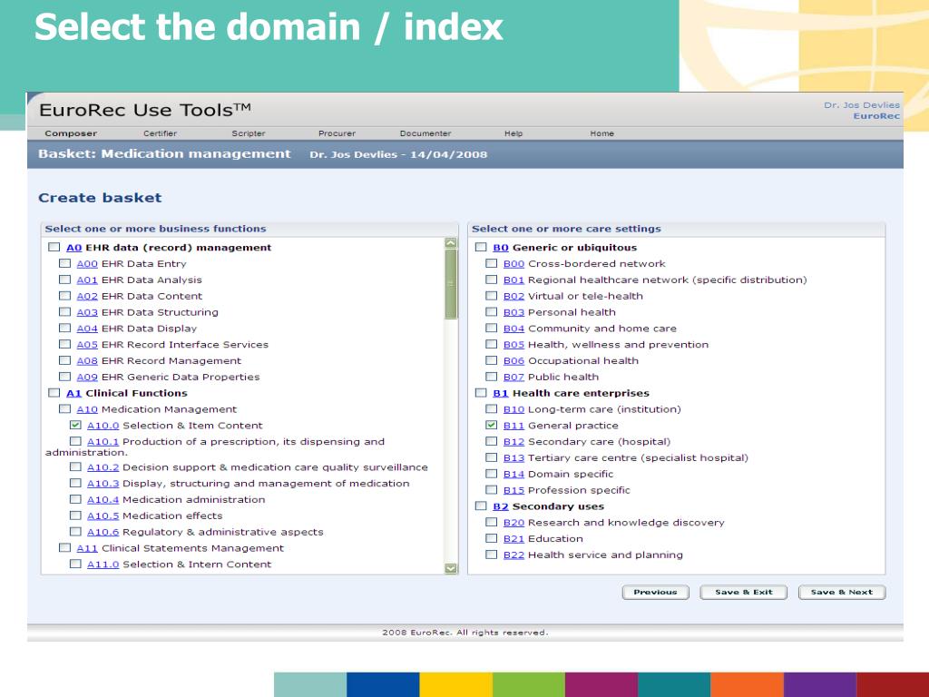929x697 pixels.
Task: Check the B12 Secondary care (hospital) checkbox
Action: [491, 441]
